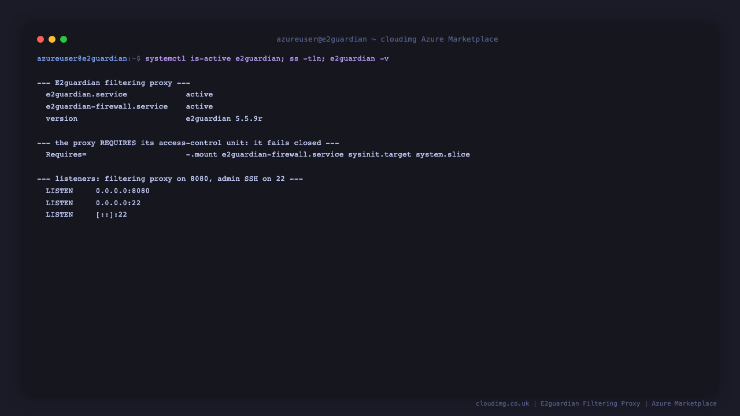Click sysinit.target in the Requires line

(x=380, y=154)
